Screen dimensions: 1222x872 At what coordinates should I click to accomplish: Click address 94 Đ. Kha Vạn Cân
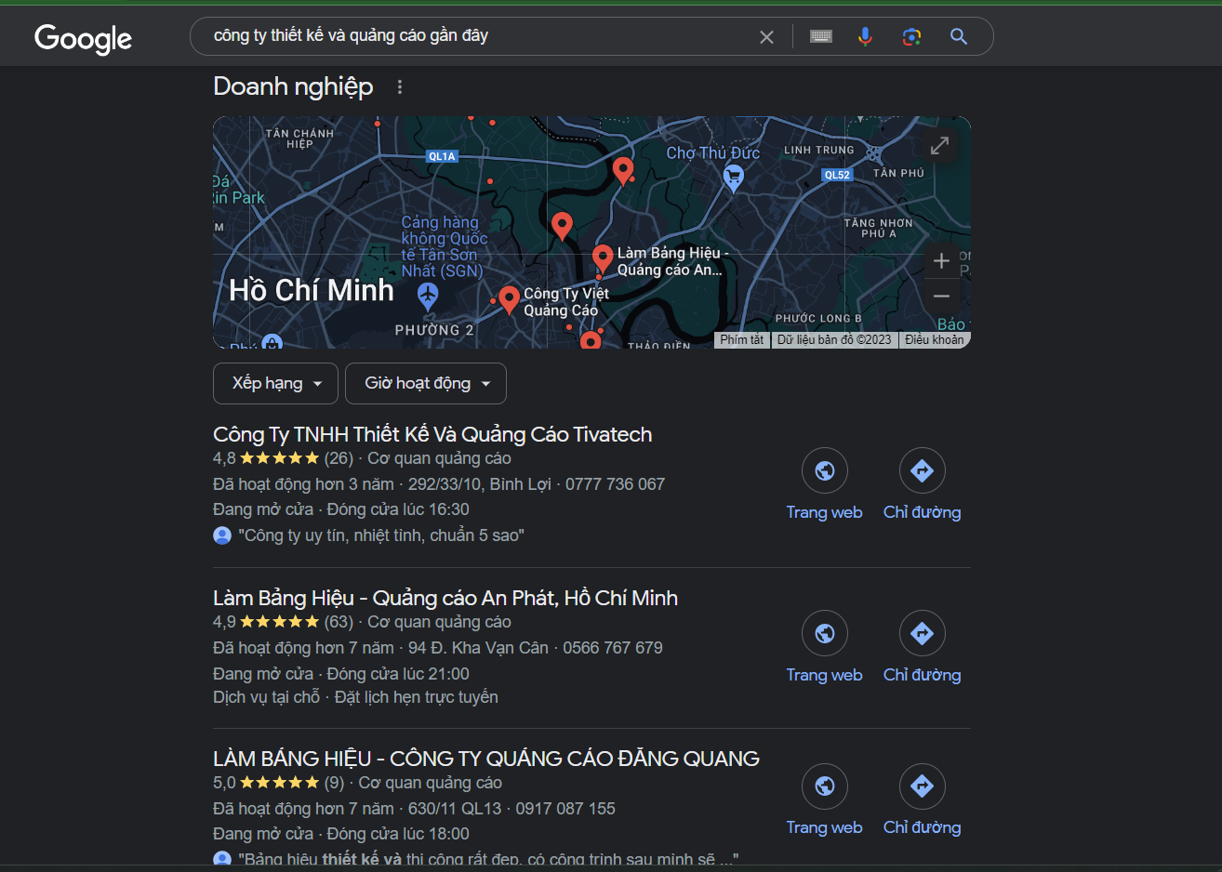[x=478, y=648]
